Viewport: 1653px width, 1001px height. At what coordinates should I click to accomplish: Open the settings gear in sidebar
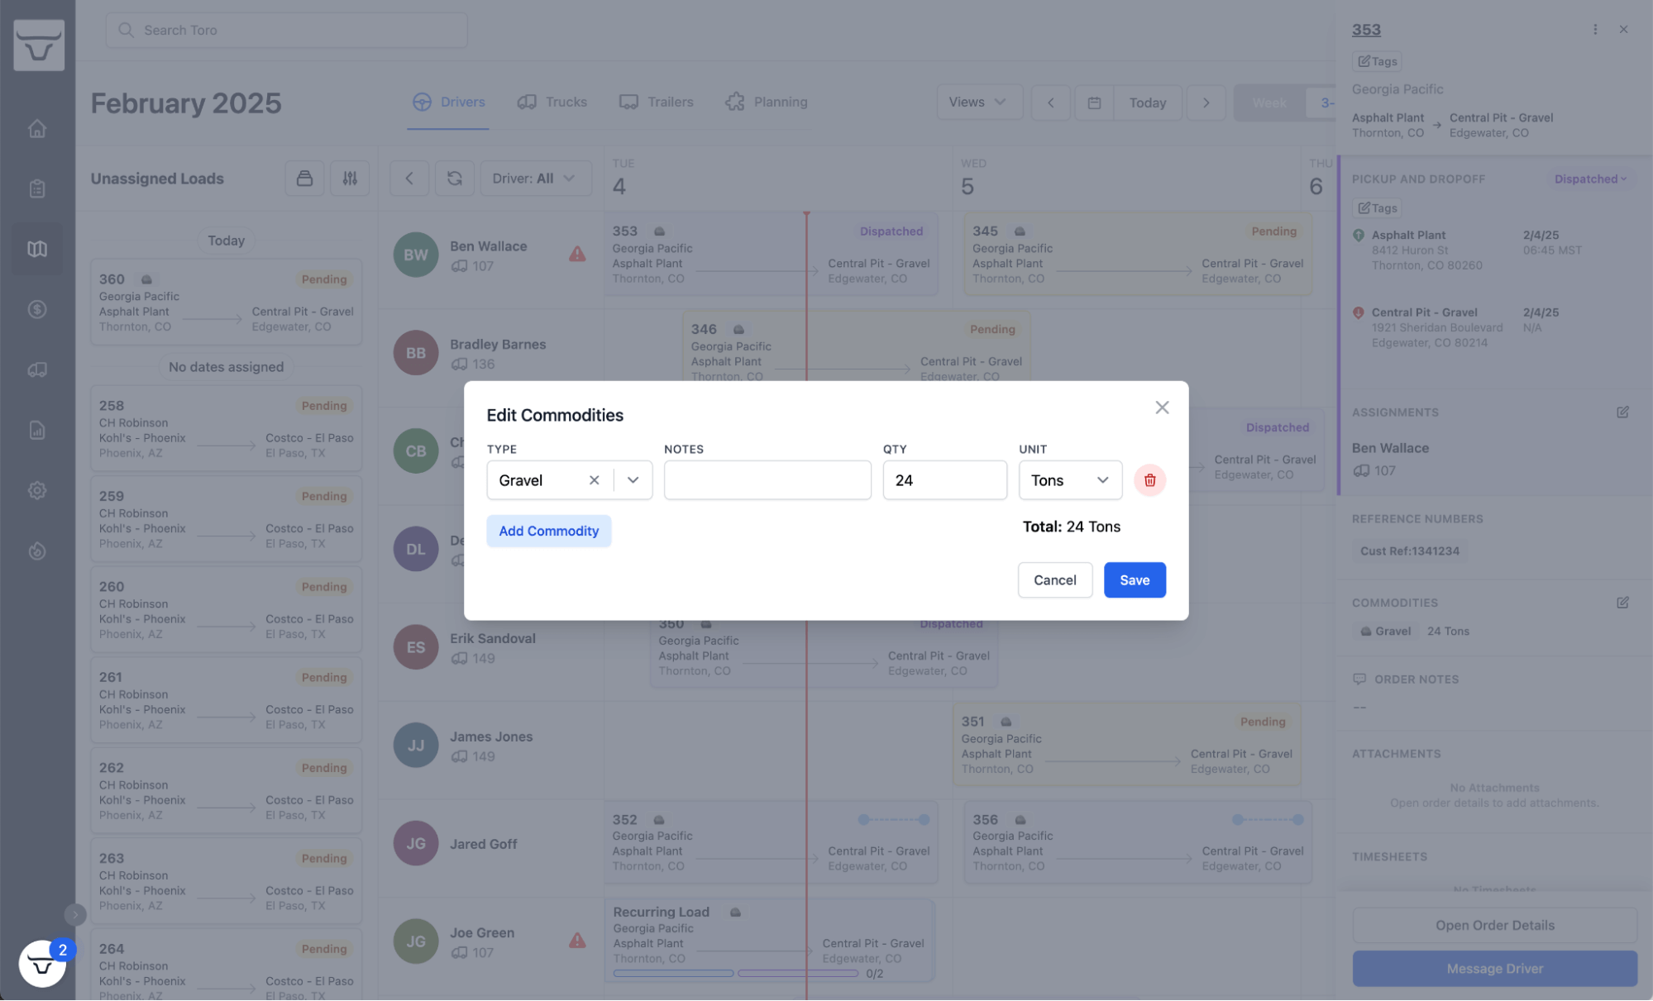(x=37, y=490)
